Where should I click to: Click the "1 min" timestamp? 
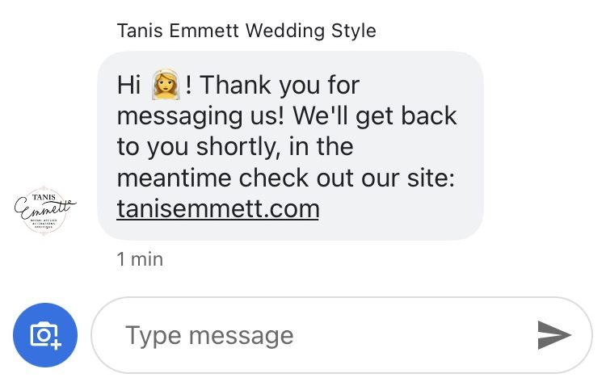point(140,259)
